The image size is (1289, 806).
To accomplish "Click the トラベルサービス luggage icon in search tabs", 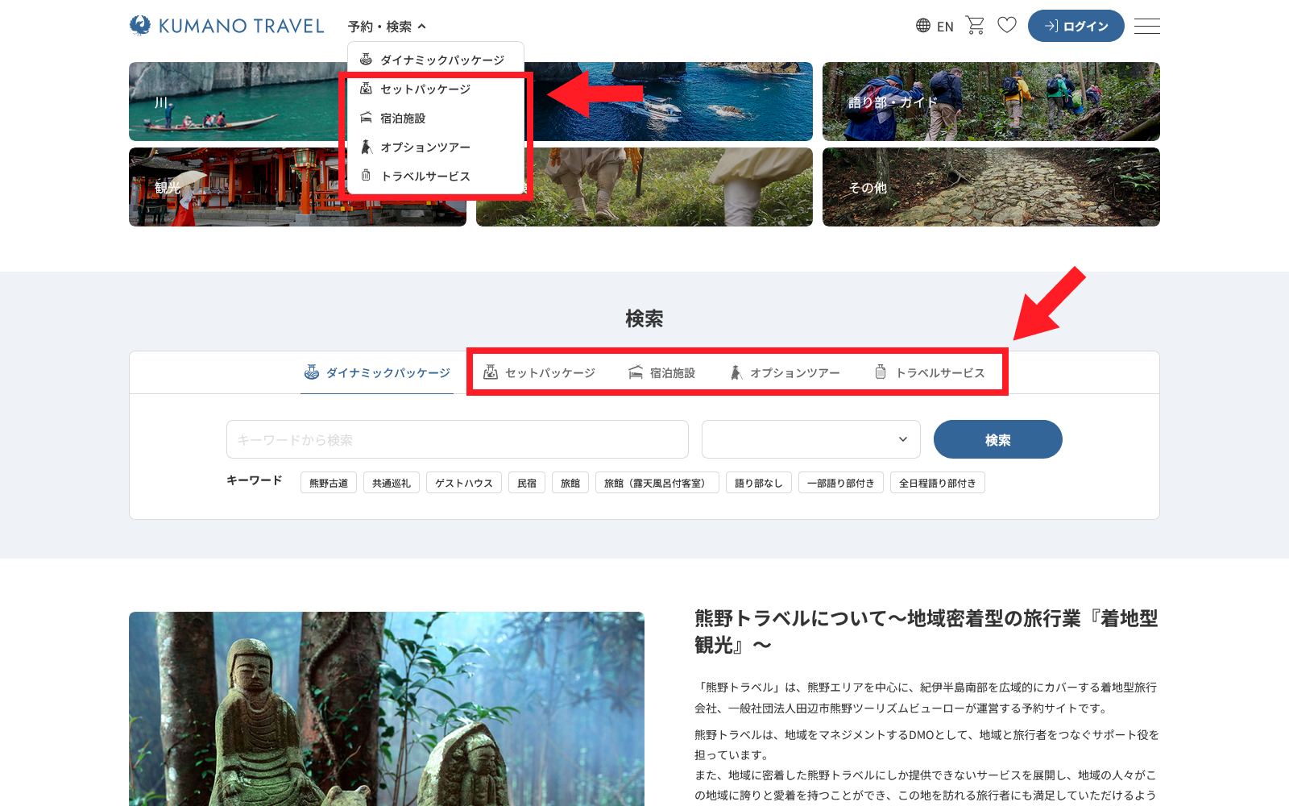I will pyautogui.click(x=881, y=372).
